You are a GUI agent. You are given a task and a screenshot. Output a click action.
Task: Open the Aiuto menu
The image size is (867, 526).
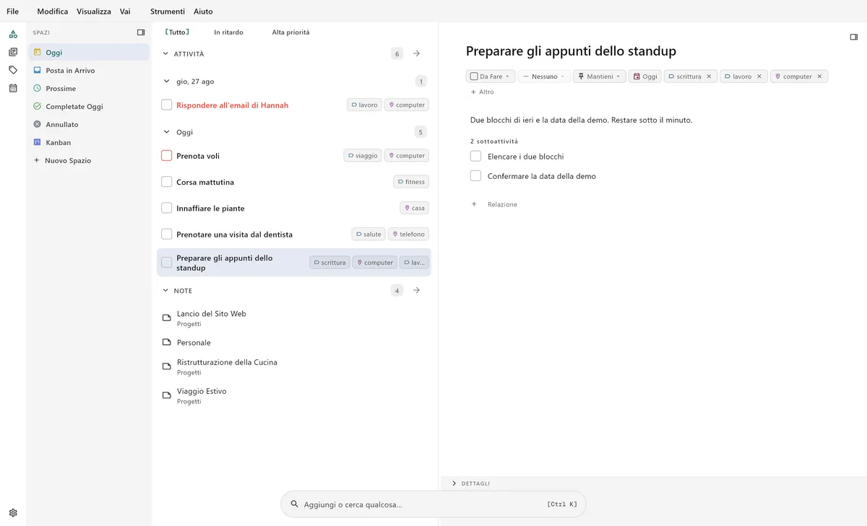coord(203,12)
